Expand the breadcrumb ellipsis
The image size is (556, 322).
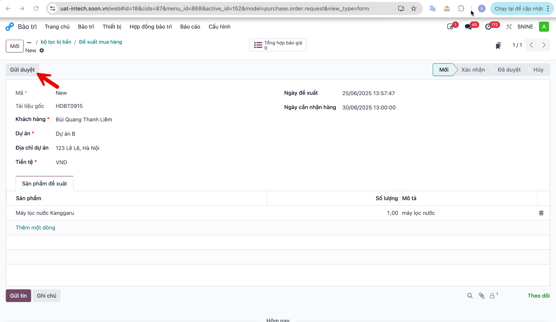click(x=29, y=42)
